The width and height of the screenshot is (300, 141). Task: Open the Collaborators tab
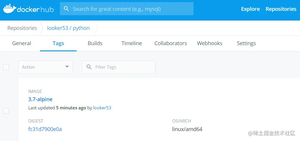coord(171,43)
